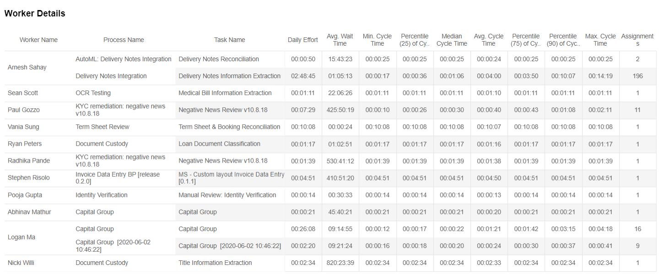Image resolution: width=663 pixels, height=275 pixels.
Task: Click wait time value 410:51:20
Action: 340,178
